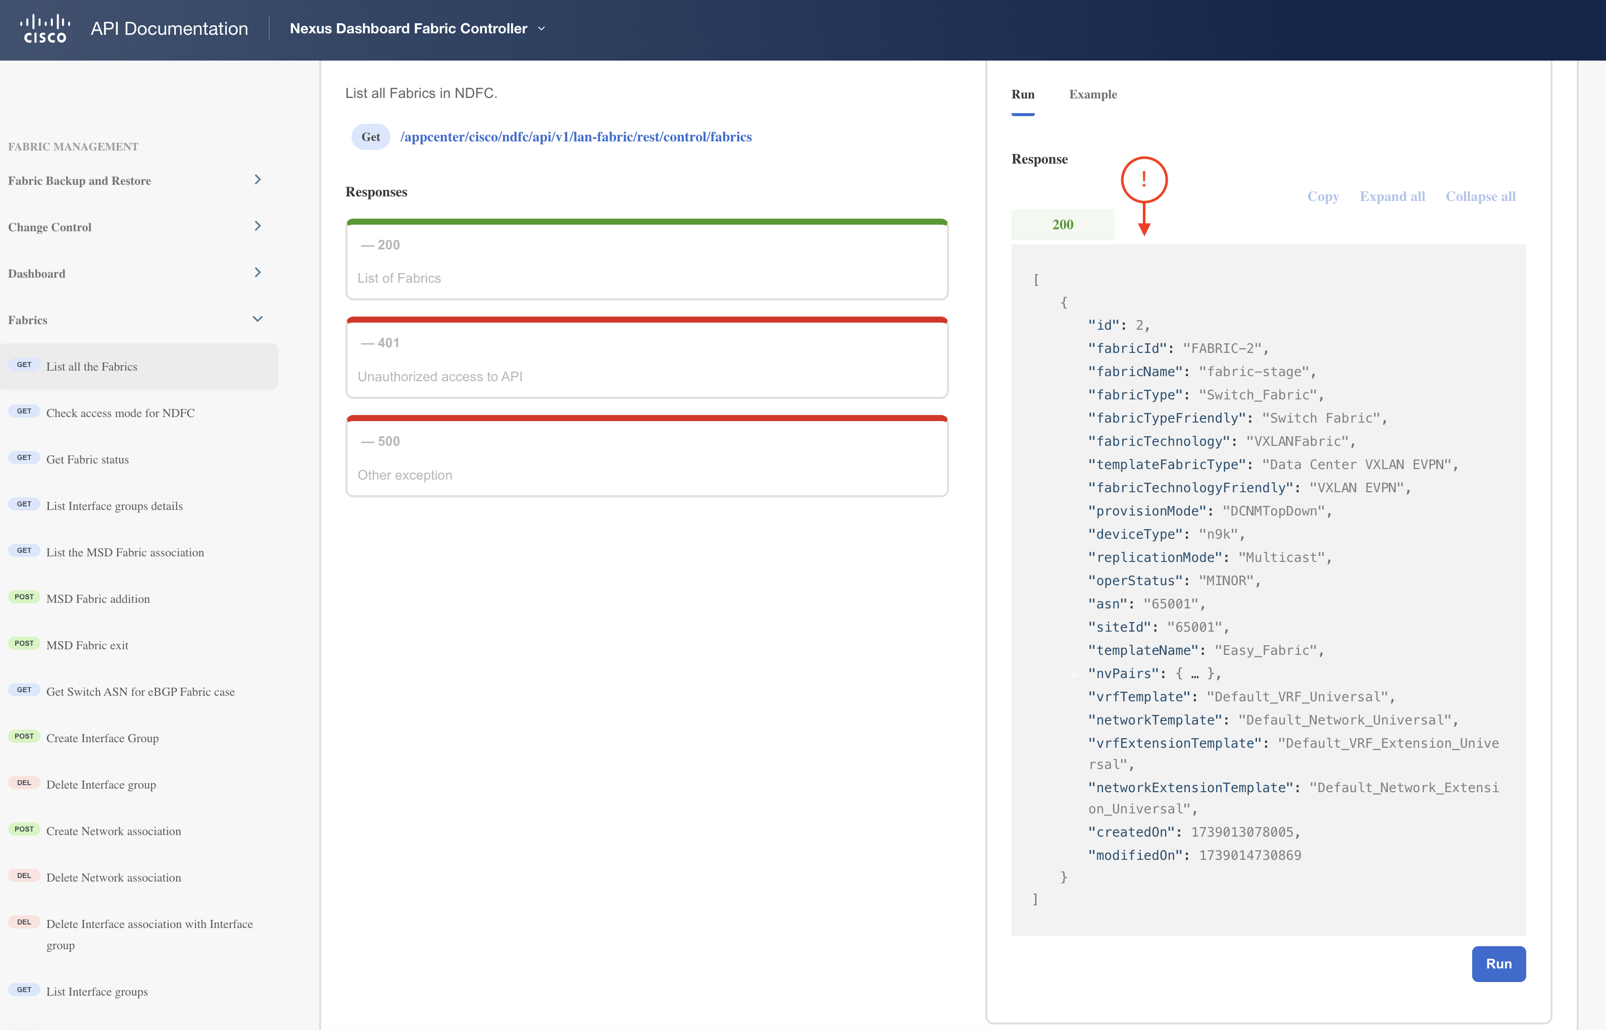The height and width of the screenshot is (1030, 1606).
Task: Select the 401 Unauthorized response card
Action: (x=647, y=358)
